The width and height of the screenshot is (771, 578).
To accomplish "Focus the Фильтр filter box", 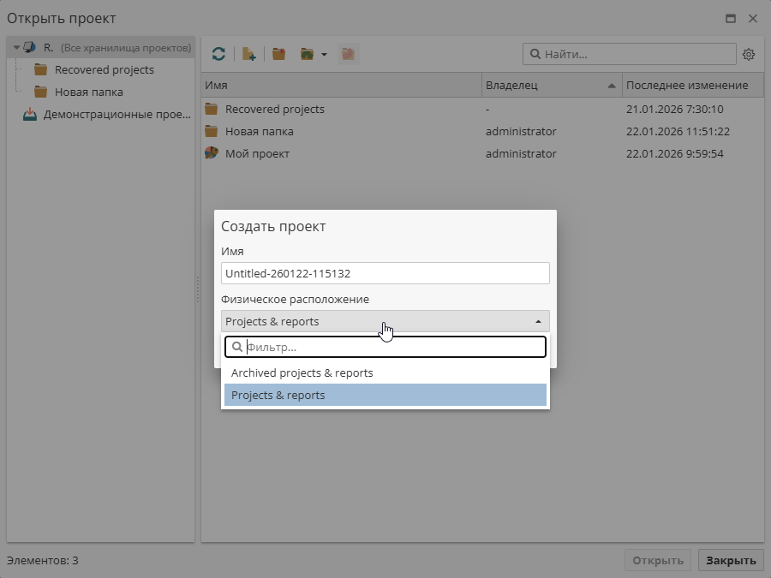I will 392,347.
